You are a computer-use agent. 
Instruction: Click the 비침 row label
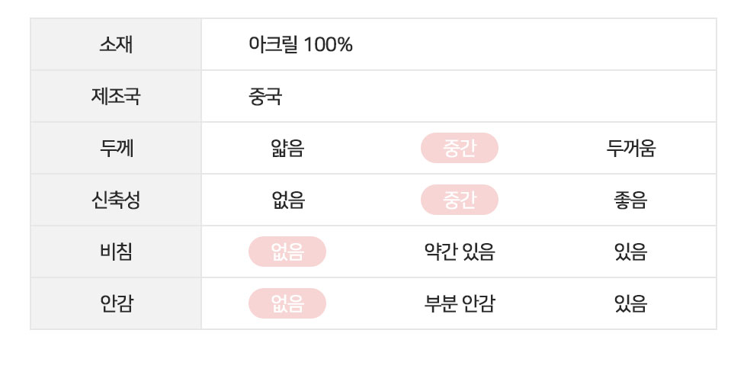(x=116, y=252)
